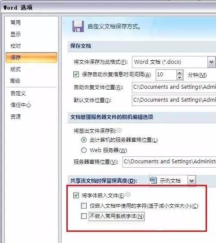216x243 pixels.
Task: Enable 仅嵌入文档中使用的字符 checkbox
Action: (x=84, y=206)
